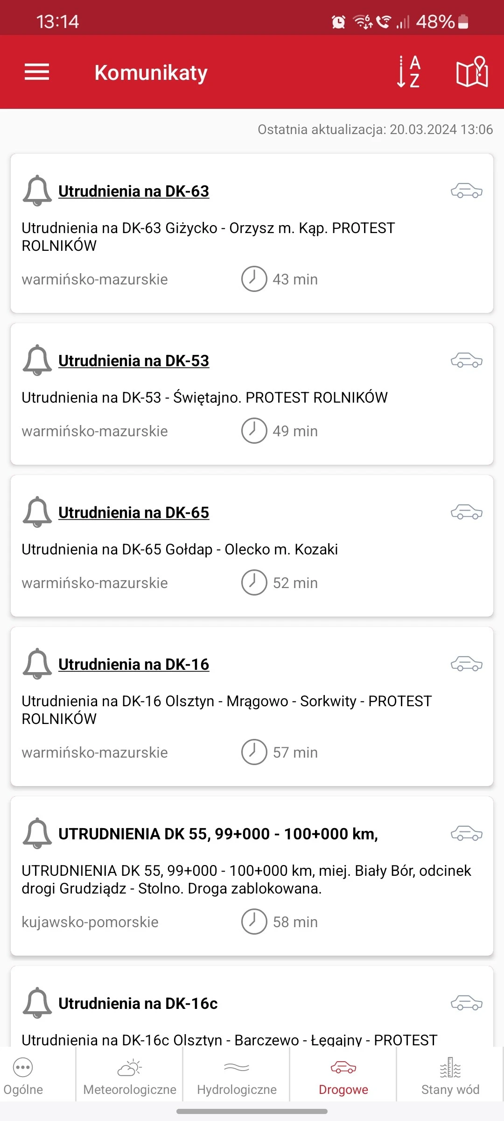This screenshot has width=504, height=1121.
Task: Open the Utrudnienia na DK-63 alert
Action: 134,191
